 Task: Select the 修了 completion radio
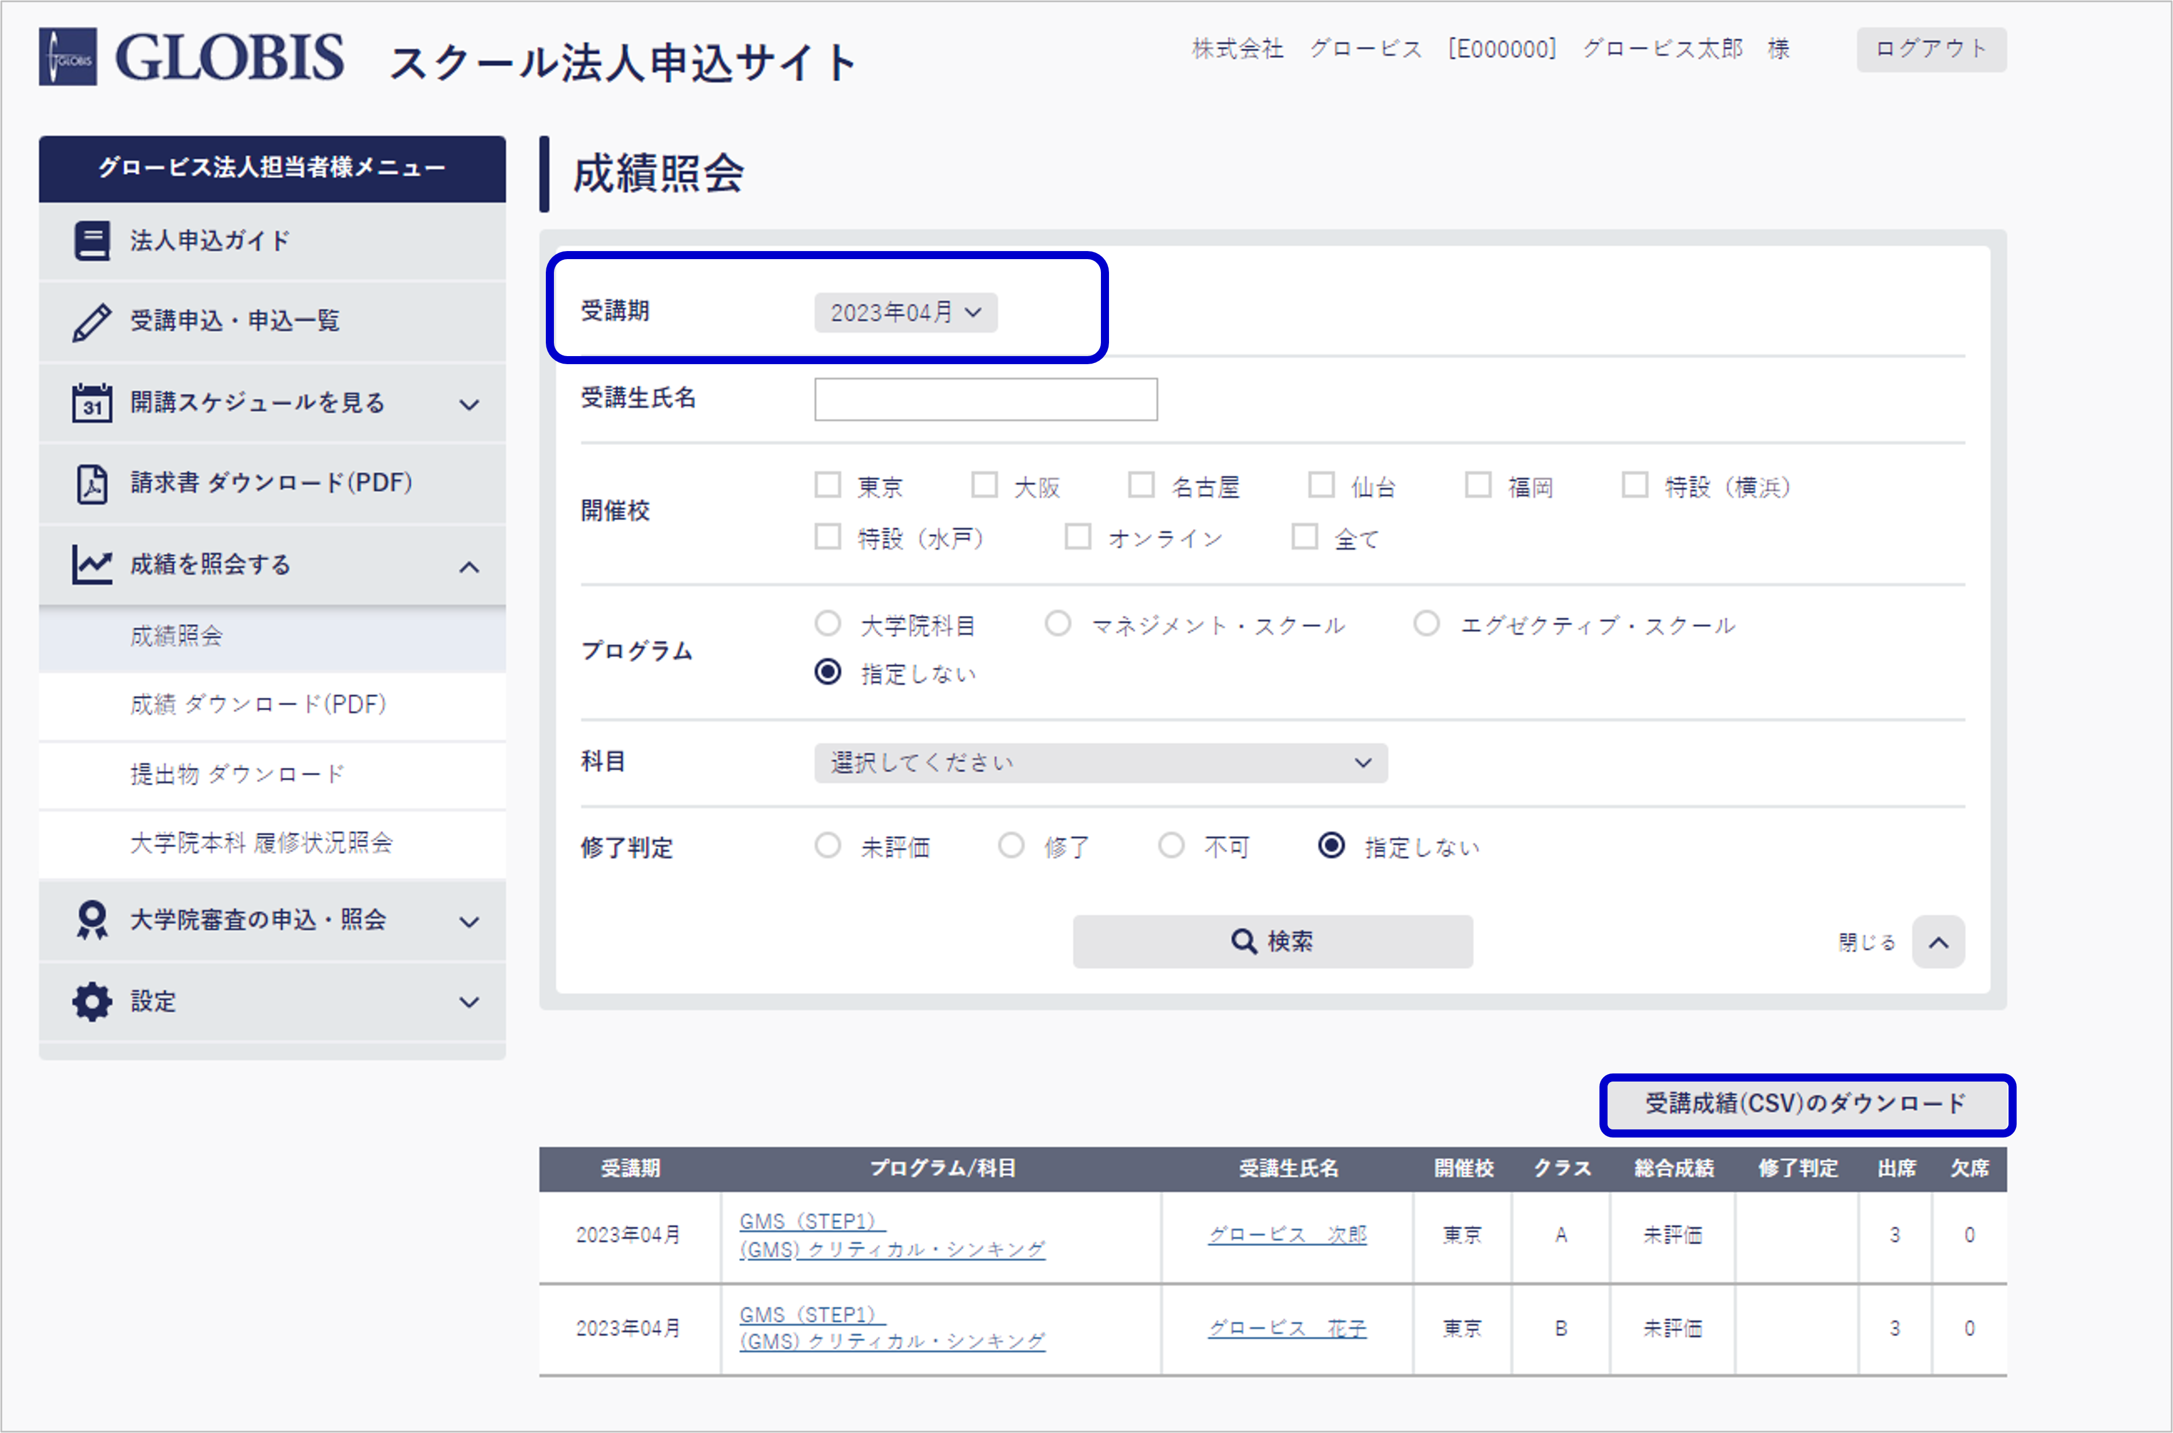(1011, 846)
